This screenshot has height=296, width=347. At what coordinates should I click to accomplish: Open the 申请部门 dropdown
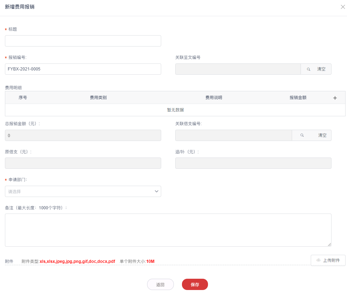pyautogui.click(x=83, y=191)
